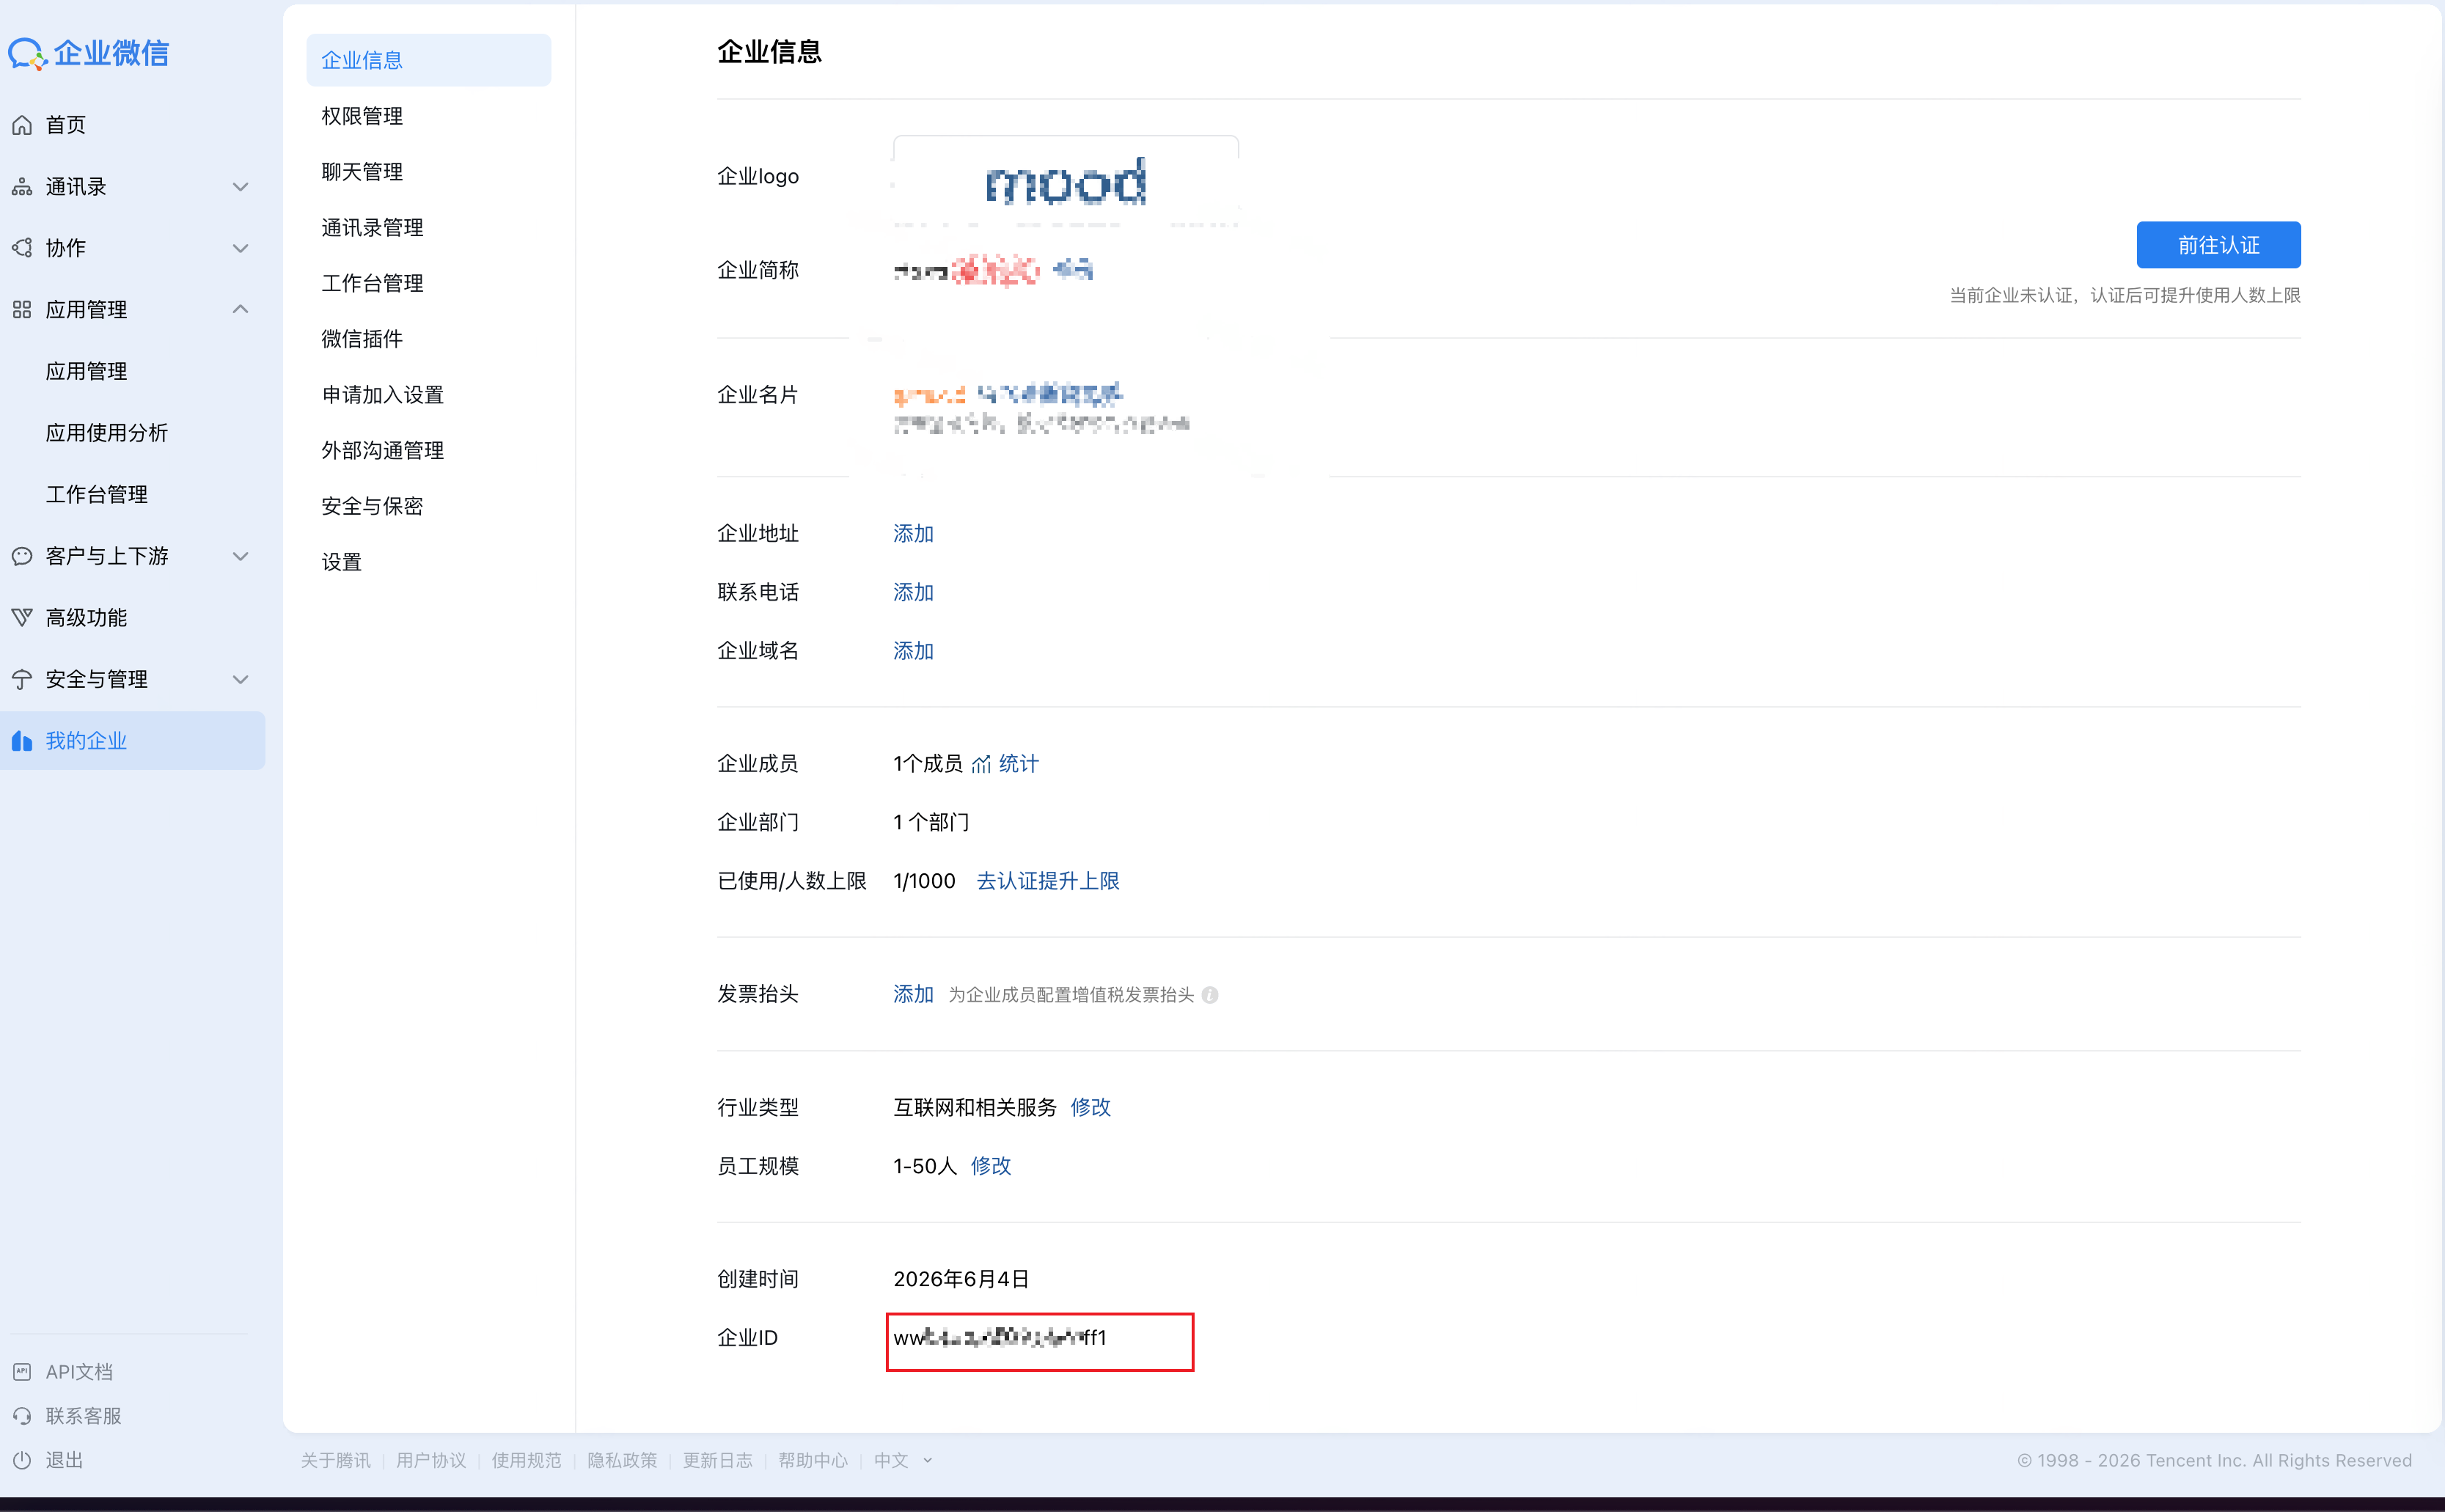Add 企业域名 via 添加 link
Screen dimensions: 2445x1512
point(913,651)
